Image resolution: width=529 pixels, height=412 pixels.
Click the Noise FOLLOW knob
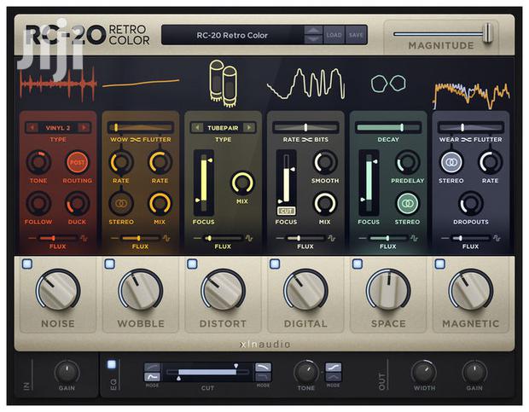[38, 203]
